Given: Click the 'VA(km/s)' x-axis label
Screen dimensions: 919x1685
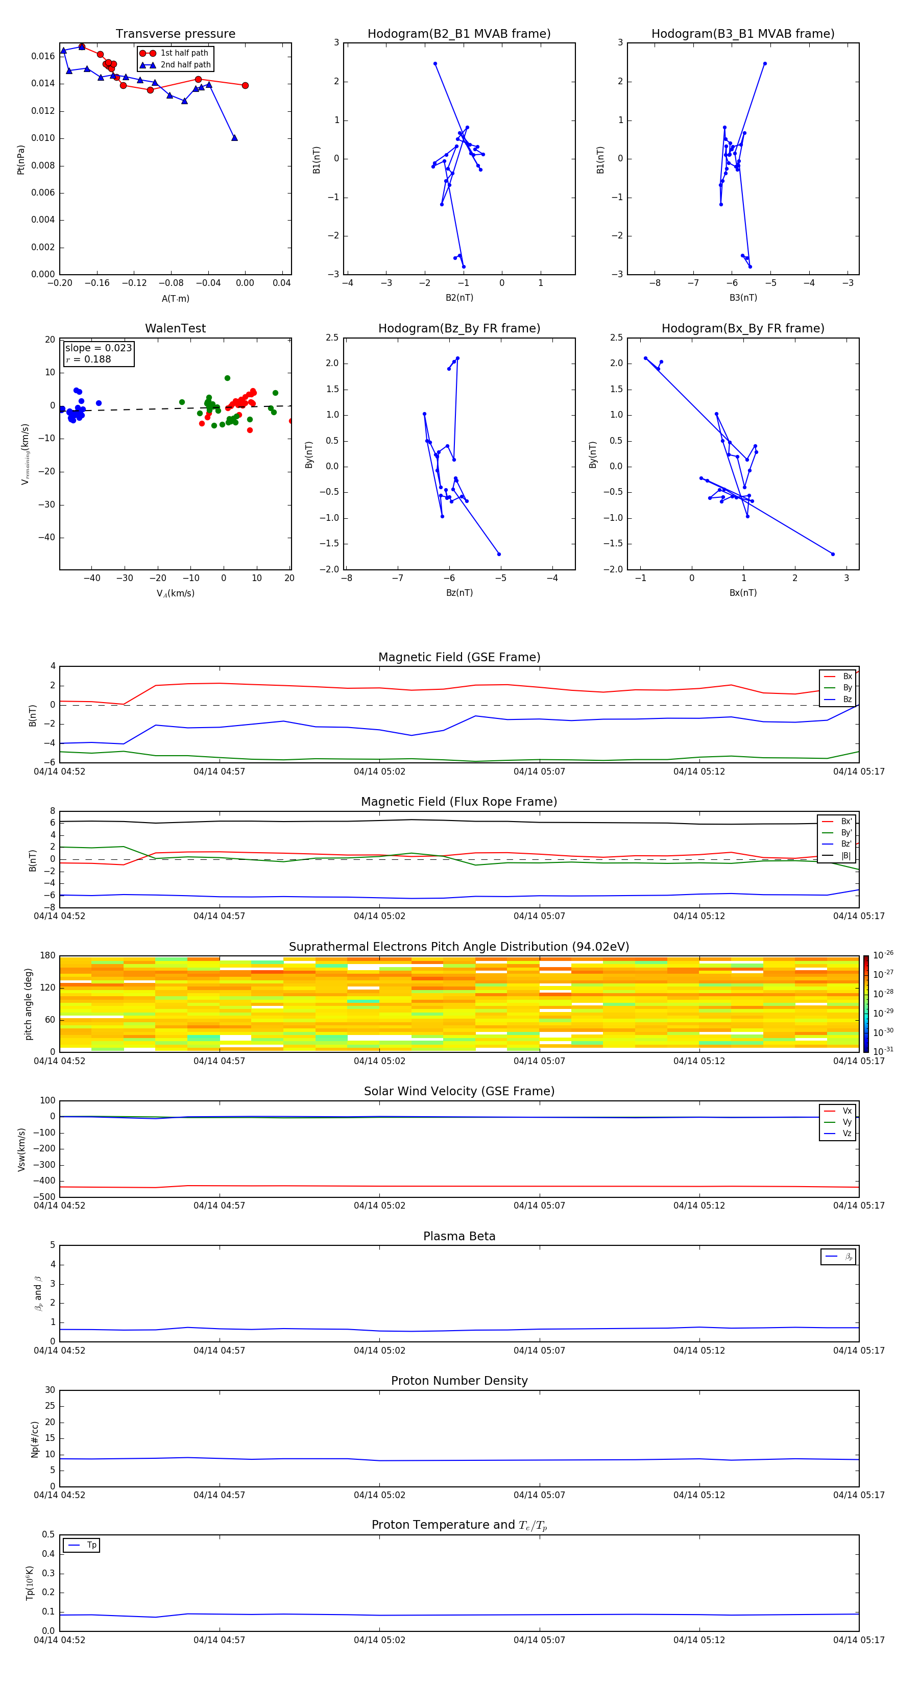Looking at the screenshot, I should [x=175, y=593].
